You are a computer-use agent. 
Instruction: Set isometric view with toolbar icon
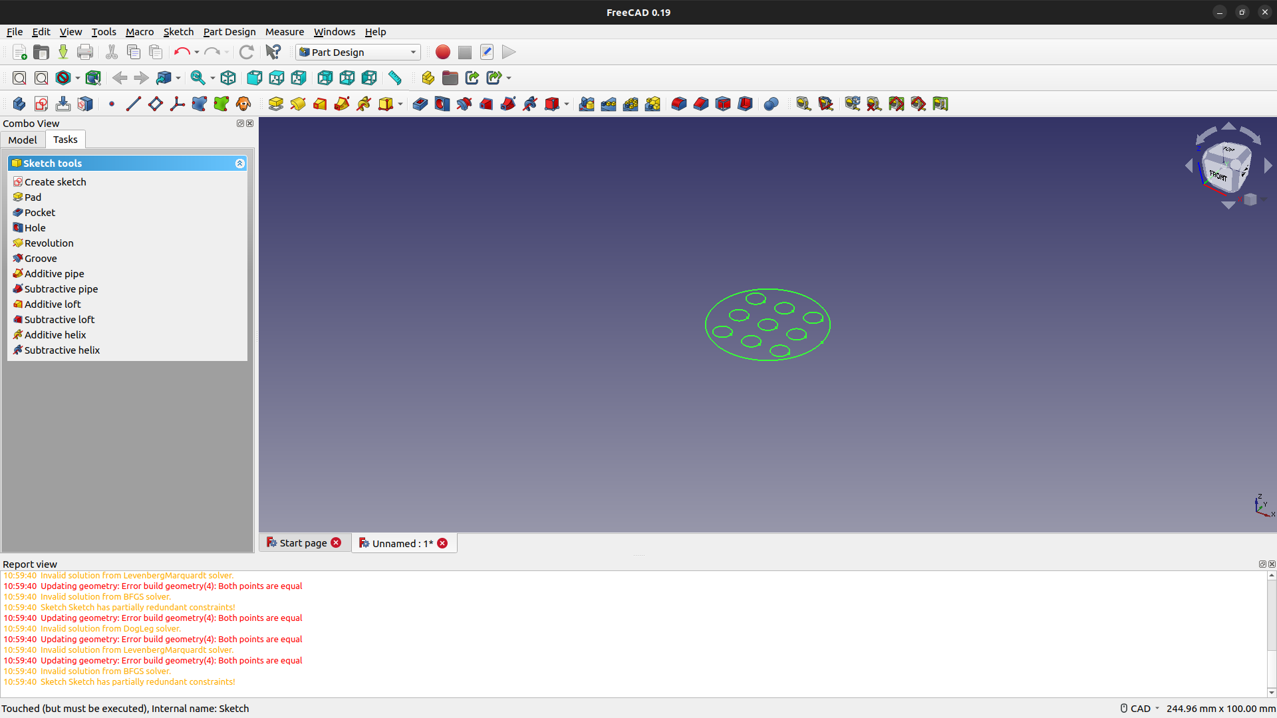click(x=228, y=78)
